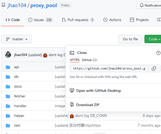
Task: Click the Go to file button
Action: pos(130,39)
